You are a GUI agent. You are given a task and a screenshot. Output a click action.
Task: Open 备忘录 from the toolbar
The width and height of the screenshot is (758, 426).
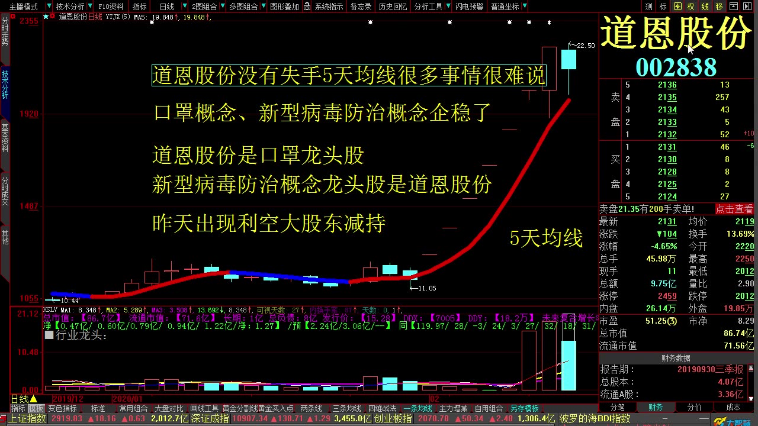[x=361, y=7]
